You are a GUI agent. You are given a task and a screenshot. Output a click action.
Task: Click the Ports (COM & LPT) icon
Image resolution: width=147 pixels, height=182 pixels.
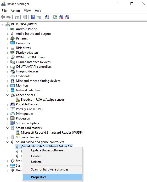(12, 109)
